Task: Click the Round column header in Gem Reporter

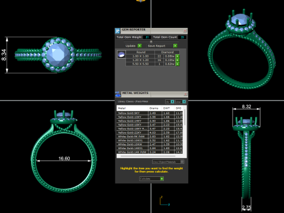Action: tap(140, 52)
